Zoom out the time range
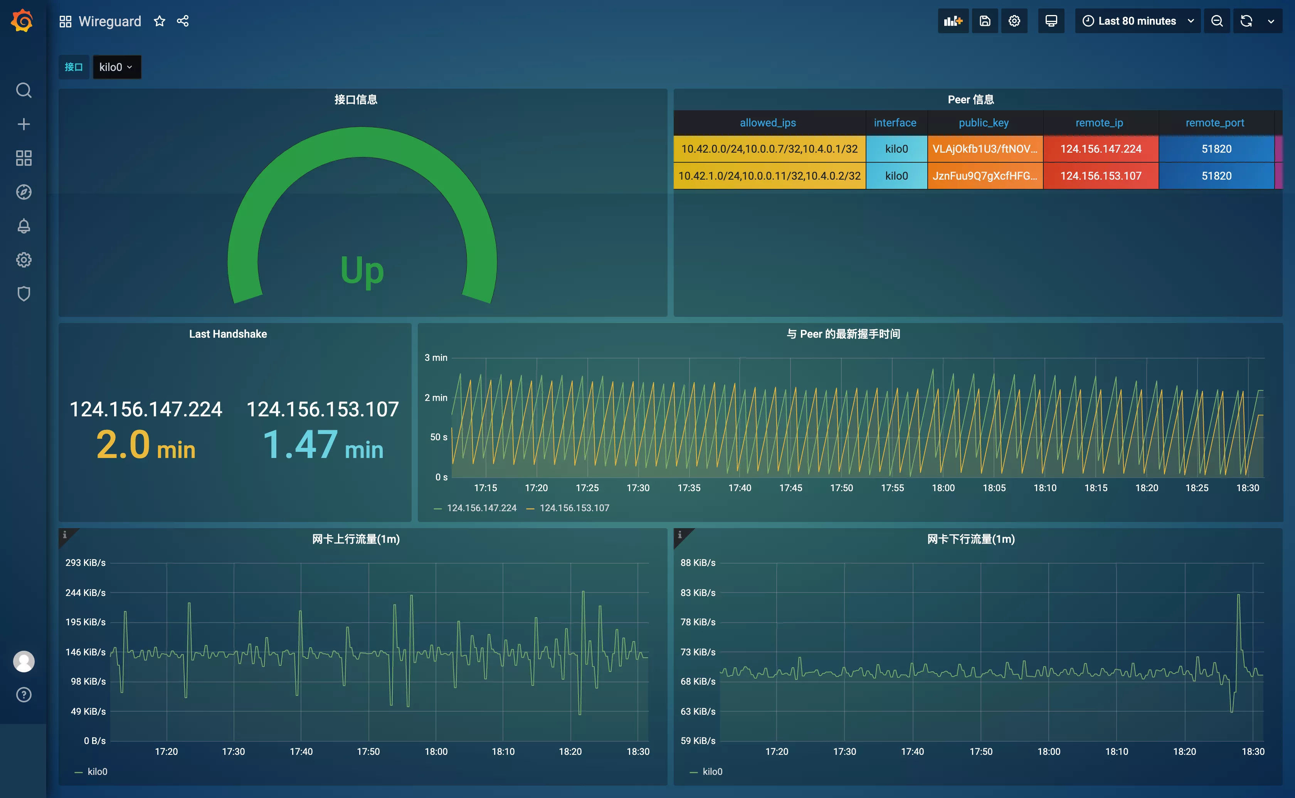Screen dimensions: 1295x798 (x=1217, y=21)
